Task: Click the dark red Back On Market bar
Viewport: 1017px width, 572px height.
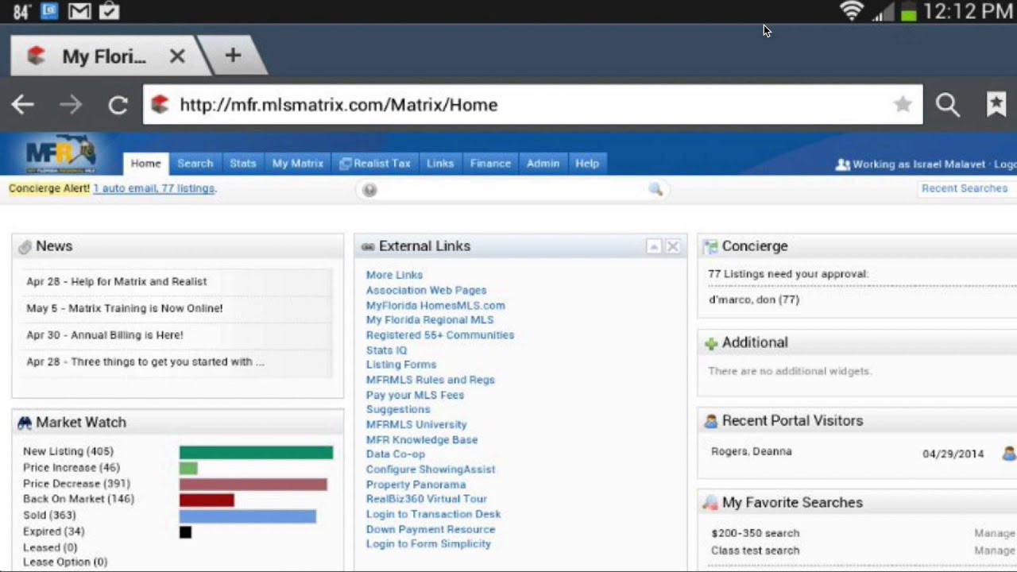Action: pyautogui.click(x=207, y=500)
